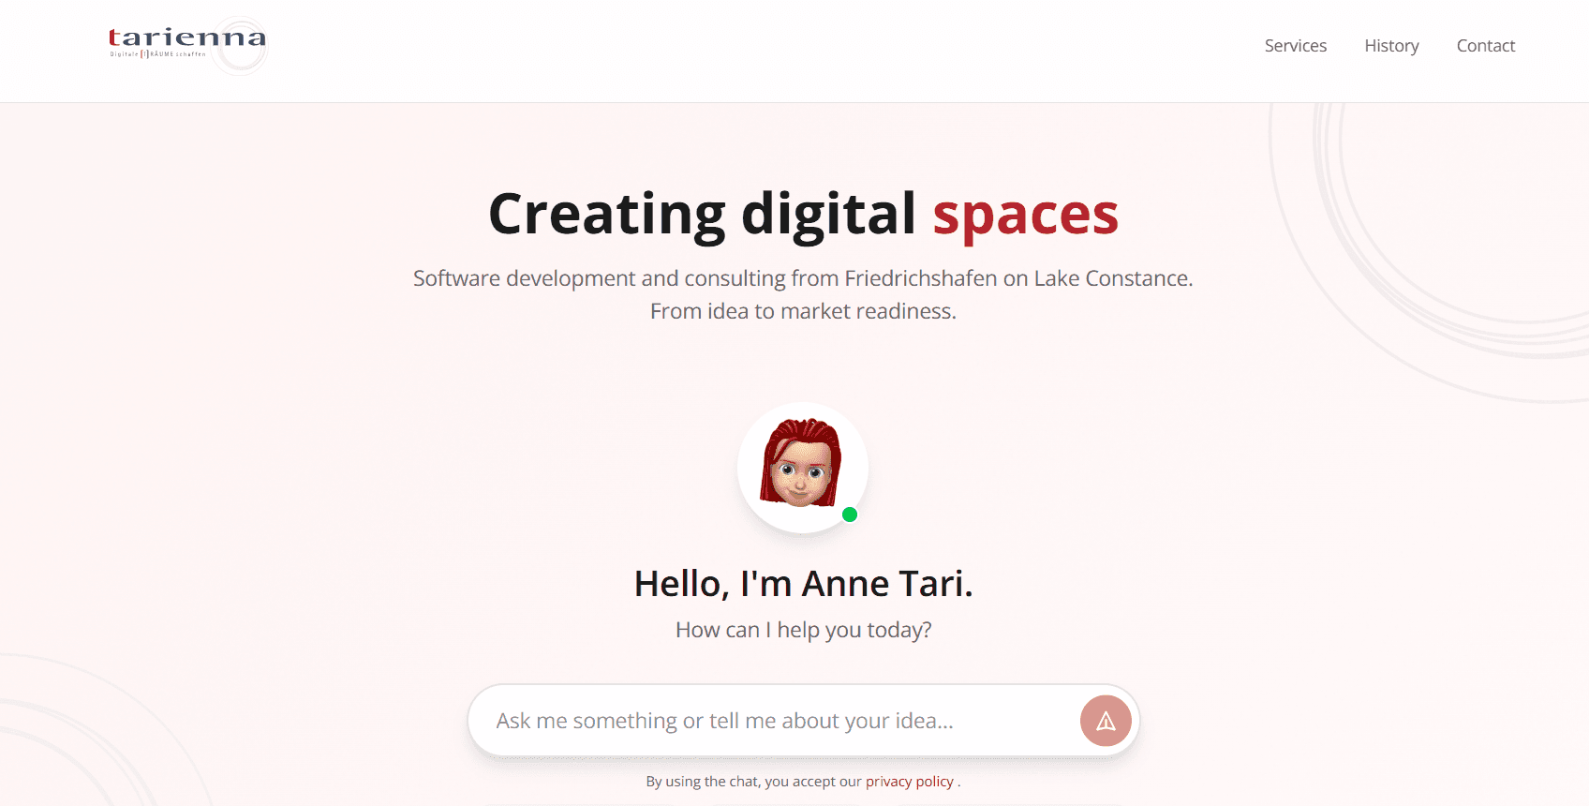Click the 'How can I help you today?' text
The image size is (1589, 806).
pyautogui.click(x=803, y=630)
